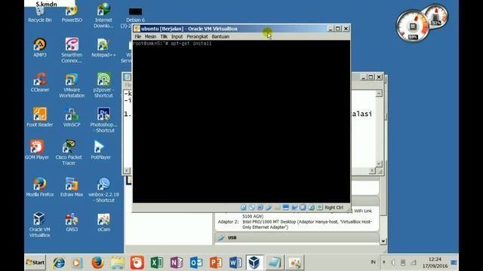
Task: Click the scroll-left arrow in the background notepad window
Action: coord(127,171)
